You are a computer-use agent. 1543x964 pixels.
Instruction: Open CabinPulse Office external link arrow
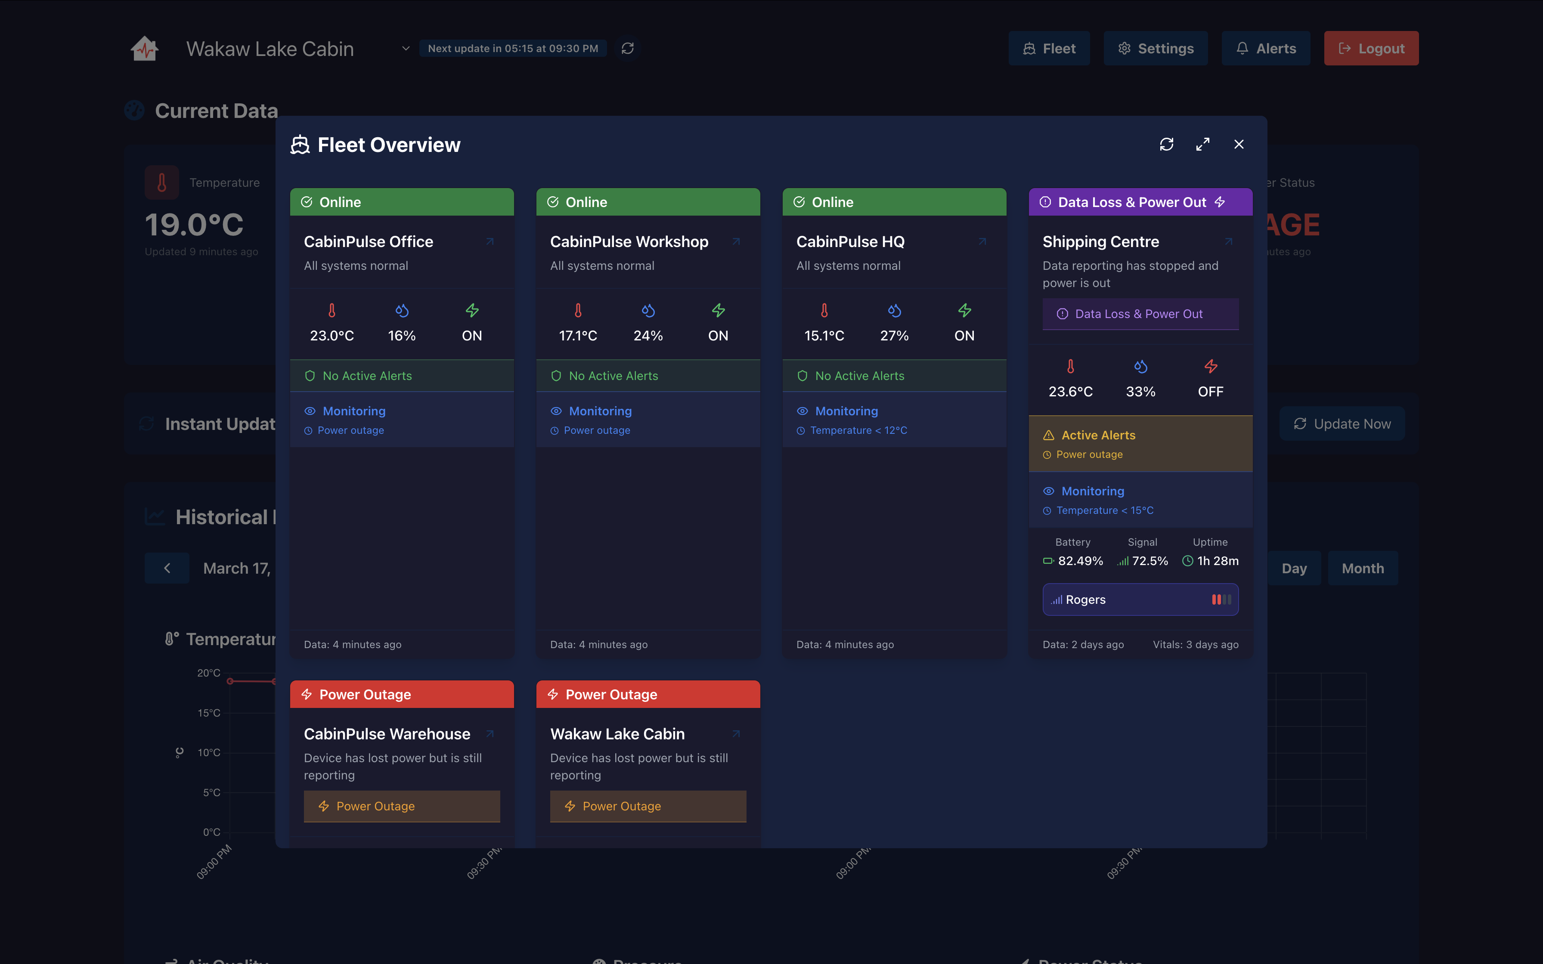(x=490, y=241)
